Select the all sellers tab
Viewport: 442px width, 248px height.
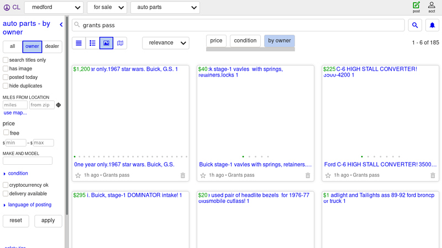(x=12, y=47)
